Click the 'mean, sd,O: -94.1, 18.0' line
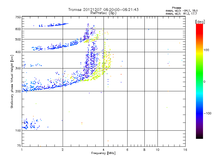This screenshot has height=163, width=218. 181,11
